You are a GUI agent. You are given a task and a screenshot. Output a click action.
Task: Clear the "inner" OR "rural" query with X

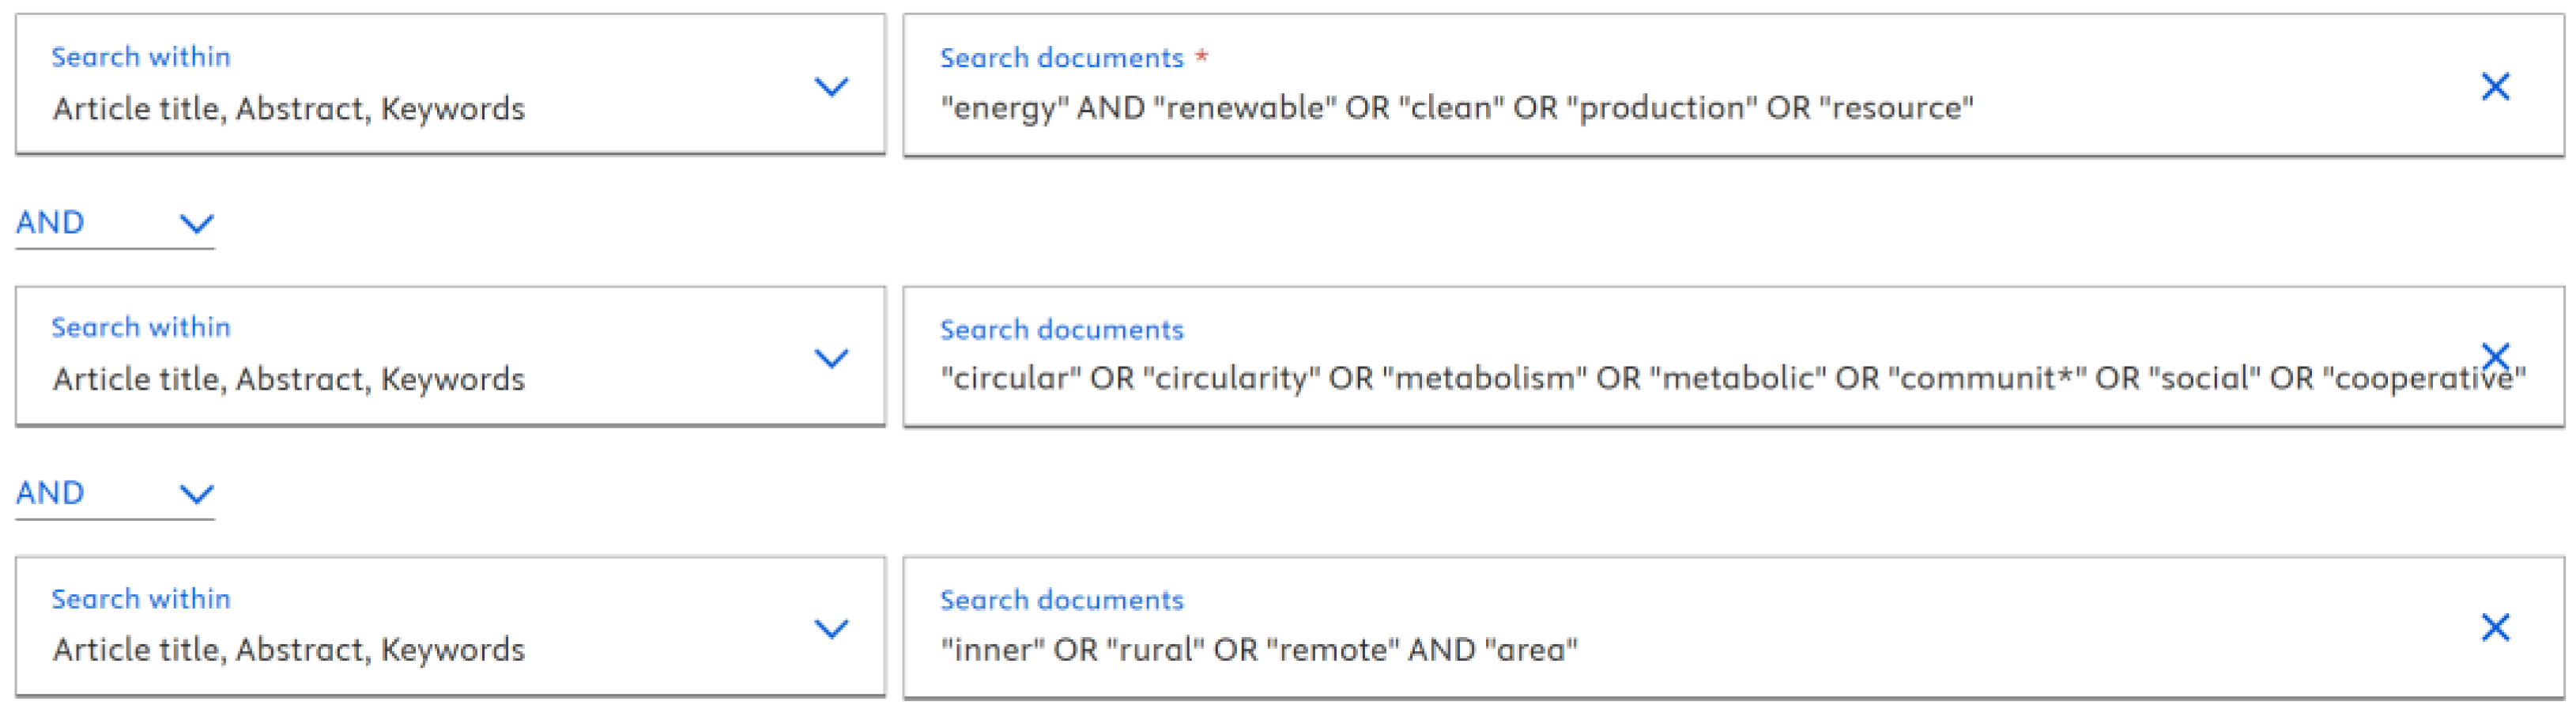click(x=2495, y=627)
